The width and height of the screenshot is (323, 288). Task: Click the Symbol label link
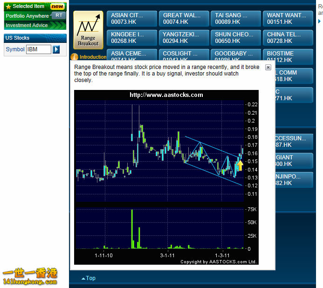15,49
